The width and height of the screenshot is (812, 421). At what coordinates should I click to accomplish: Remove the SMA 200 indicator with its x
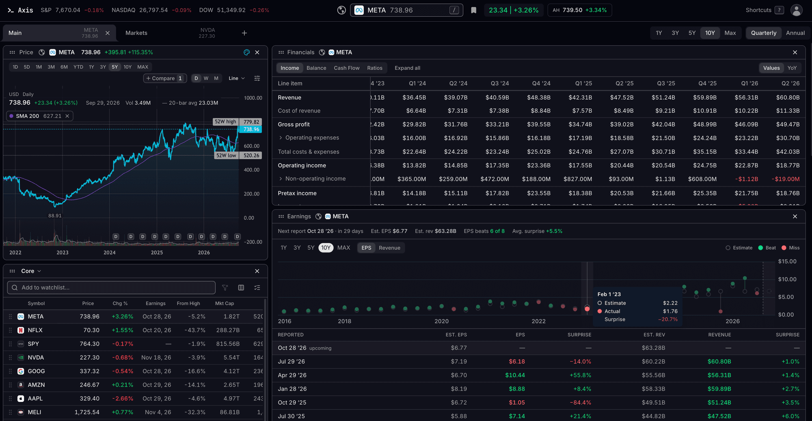(67, 116)
